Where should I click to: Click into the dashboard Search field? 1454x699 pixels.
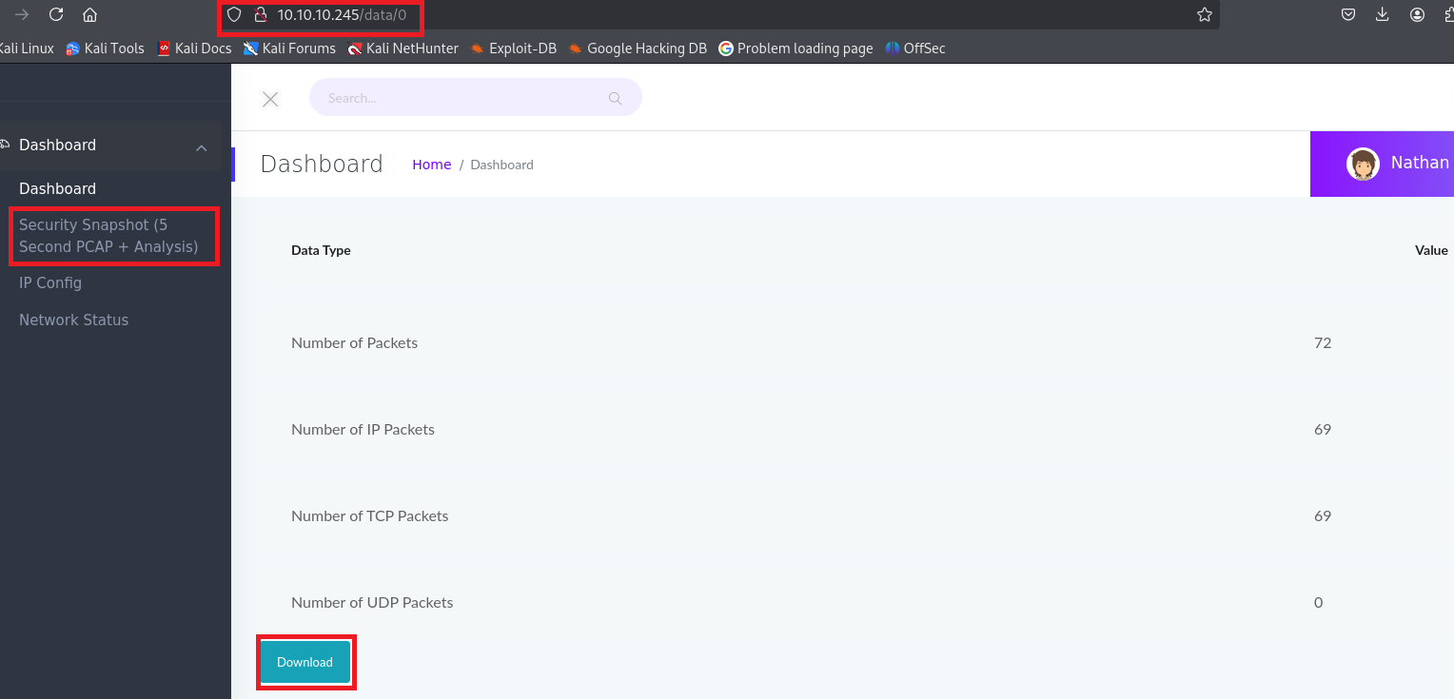[x=457, y=98]
